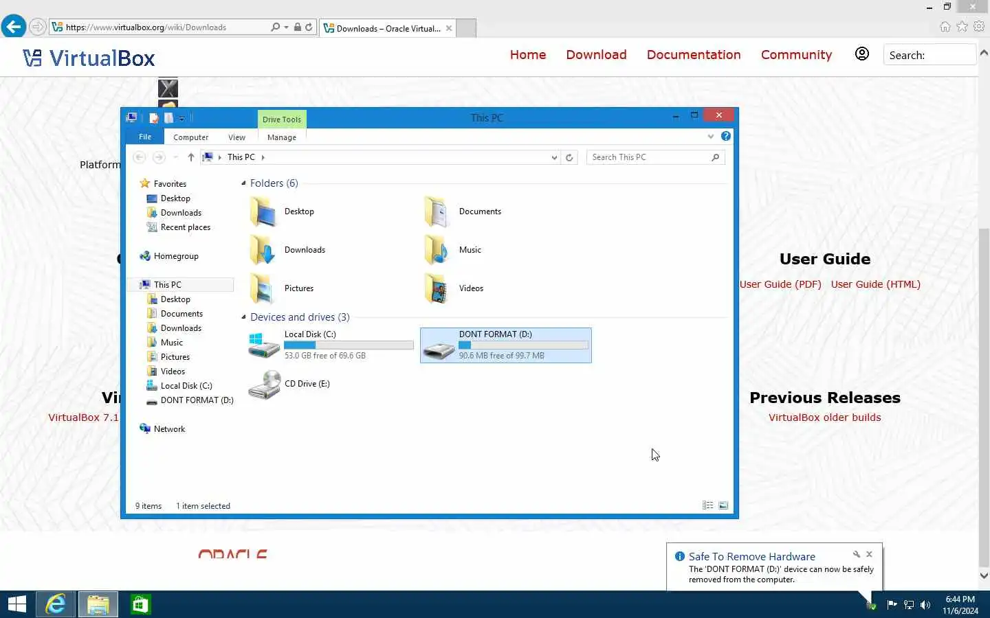
Task: Open the IE address bar search dropdown
Action: (x=286, y=27)
